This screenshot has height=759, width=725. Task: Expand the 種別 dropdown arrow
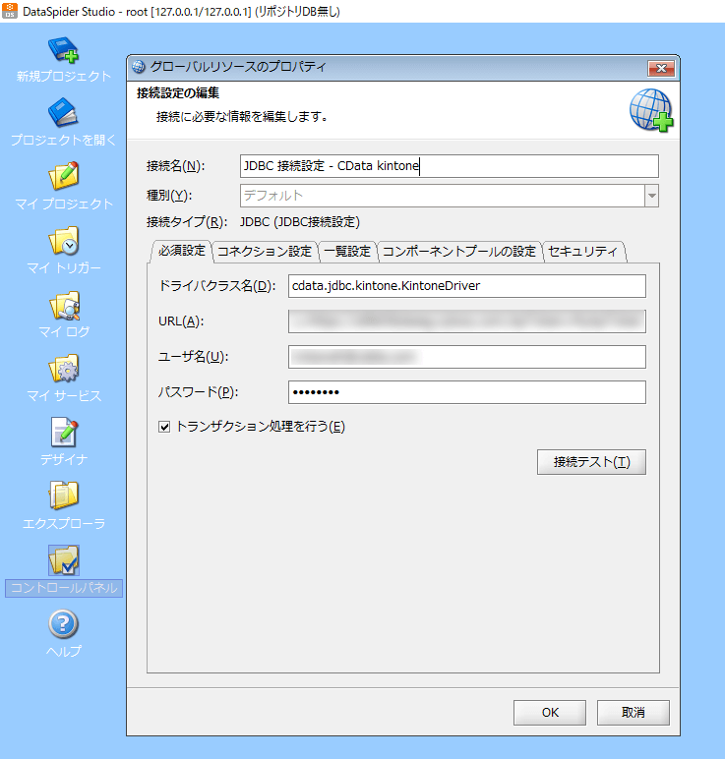pyautogui.click(x=652, y=196)
